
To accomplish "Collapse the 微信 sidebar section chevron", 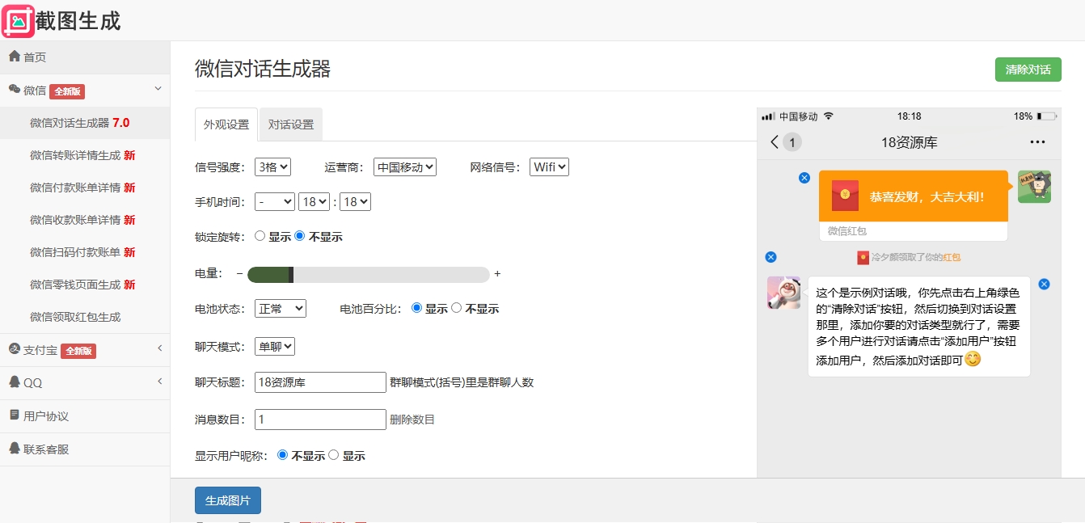I will click(158, 89).
